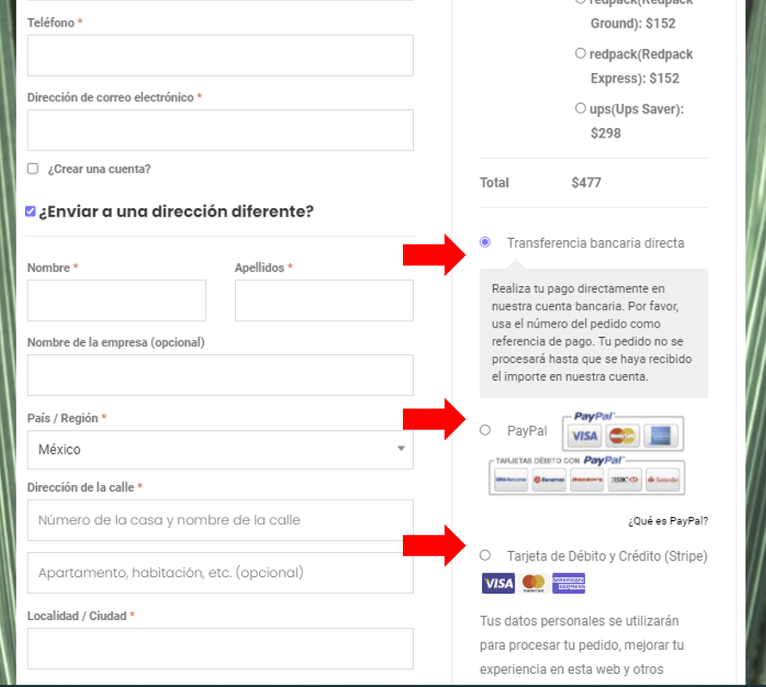Viewport: 766px width, 687px height.
Task: Click the HSBC debit card logo
Action: [x=625, y=480]
